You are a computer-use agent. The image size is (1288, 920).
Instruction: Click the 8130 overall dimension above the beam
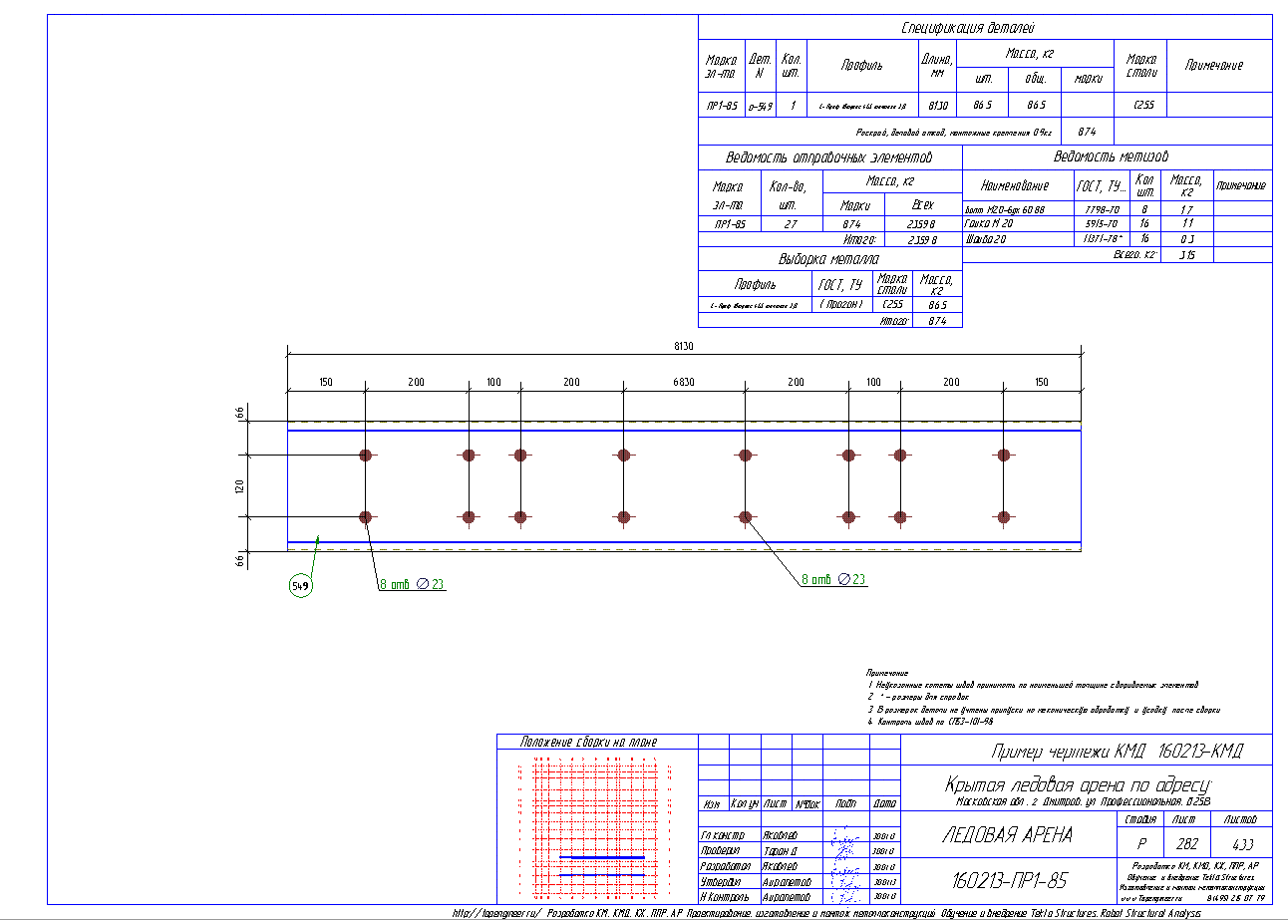pyautogui.click(x=684, y=346)
